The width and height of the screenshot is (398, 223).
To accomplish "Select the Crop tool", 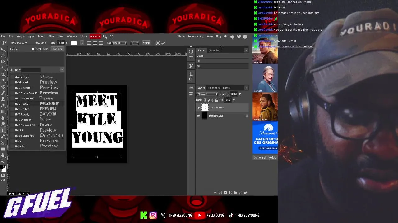I will tap(3, 74).
